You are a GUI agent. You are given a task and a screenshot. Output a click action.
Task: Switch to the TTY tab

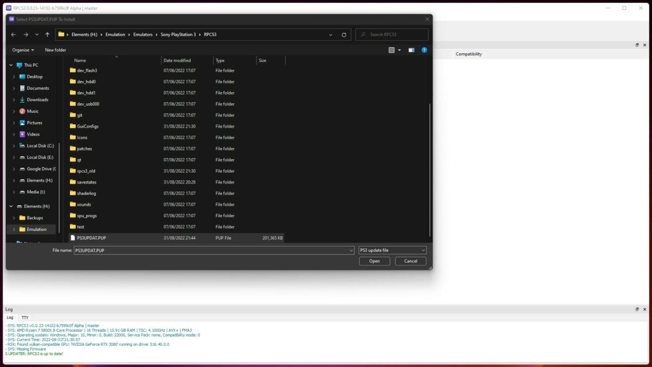click(x=24, y=318)
